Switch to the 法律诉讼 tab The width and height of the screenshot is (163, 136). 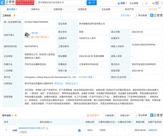[35, 9]
